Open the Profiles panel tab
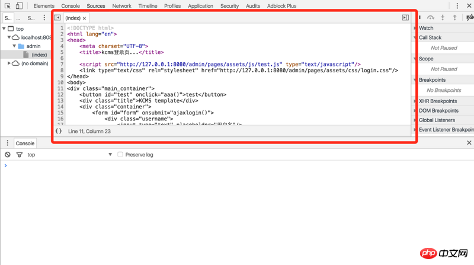This screenshot has width=474, height=265. click(172, 6)
